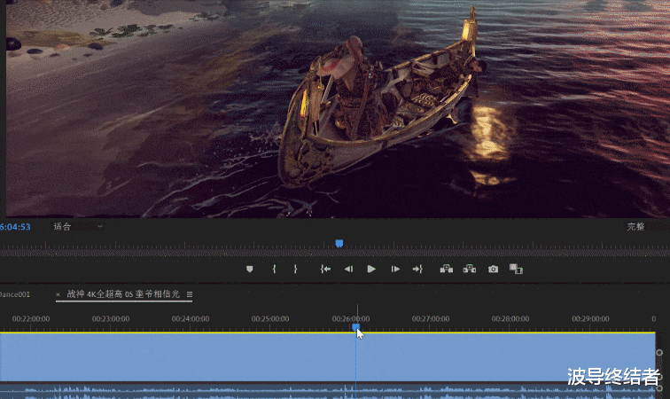Image resolution: width=670 pixels, height=399 pixels.
Task: Export a frame with the camera icon
Action: (494, 269)
